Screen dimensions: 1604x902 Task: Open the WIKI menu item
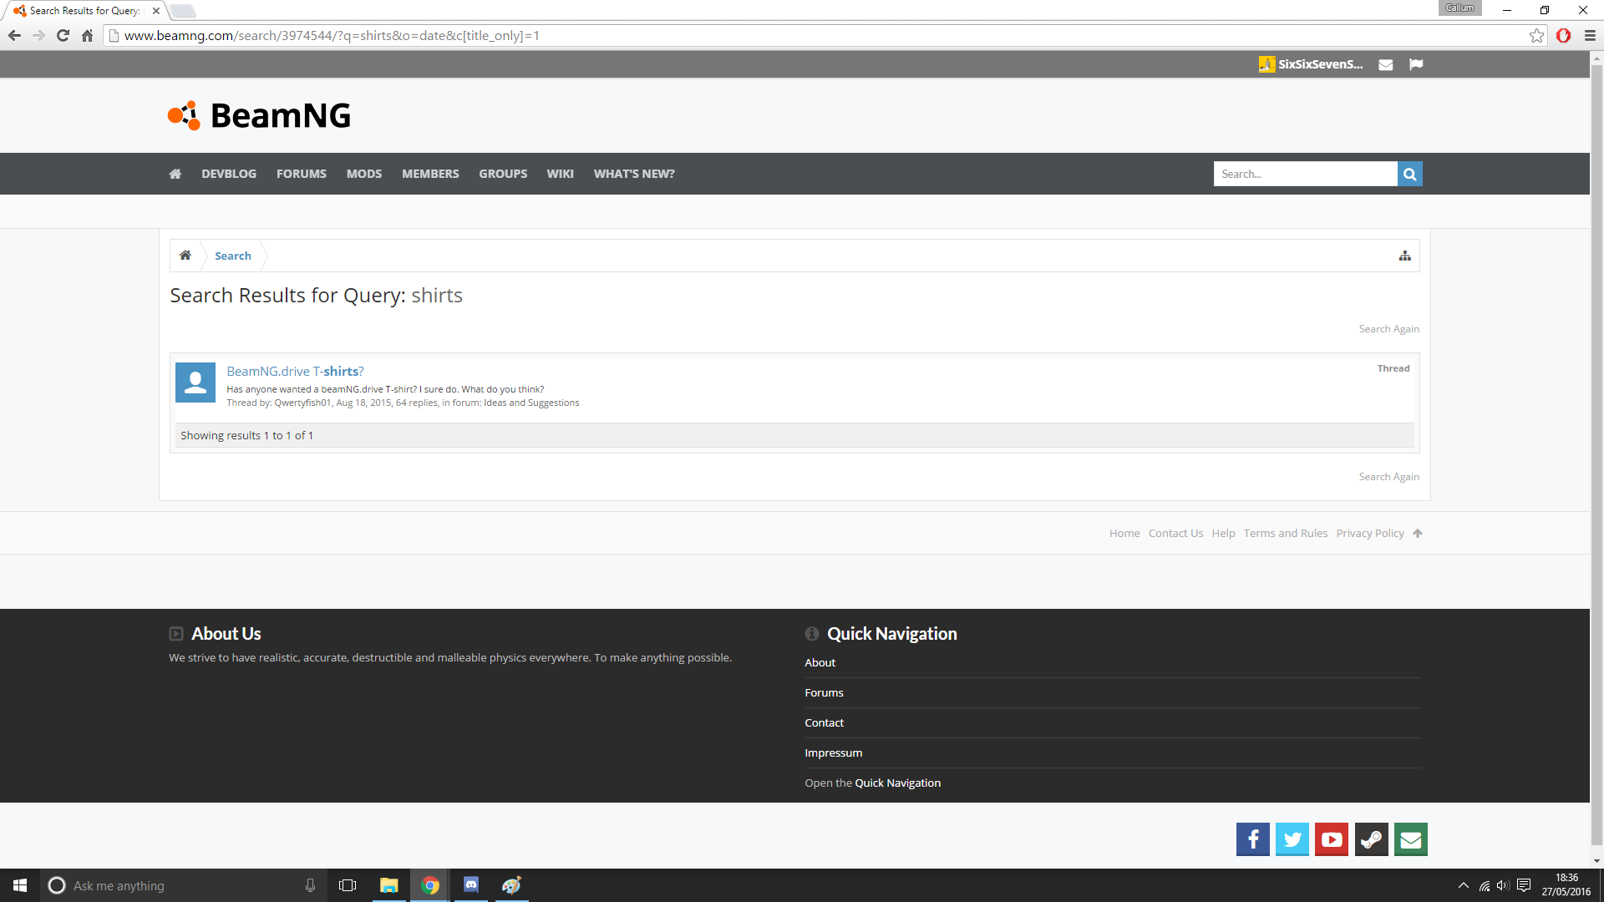click(561, 174)
